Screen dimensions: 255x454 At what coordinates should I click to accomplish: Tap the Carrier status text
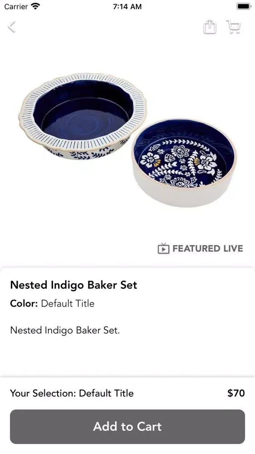click(16, 6)
